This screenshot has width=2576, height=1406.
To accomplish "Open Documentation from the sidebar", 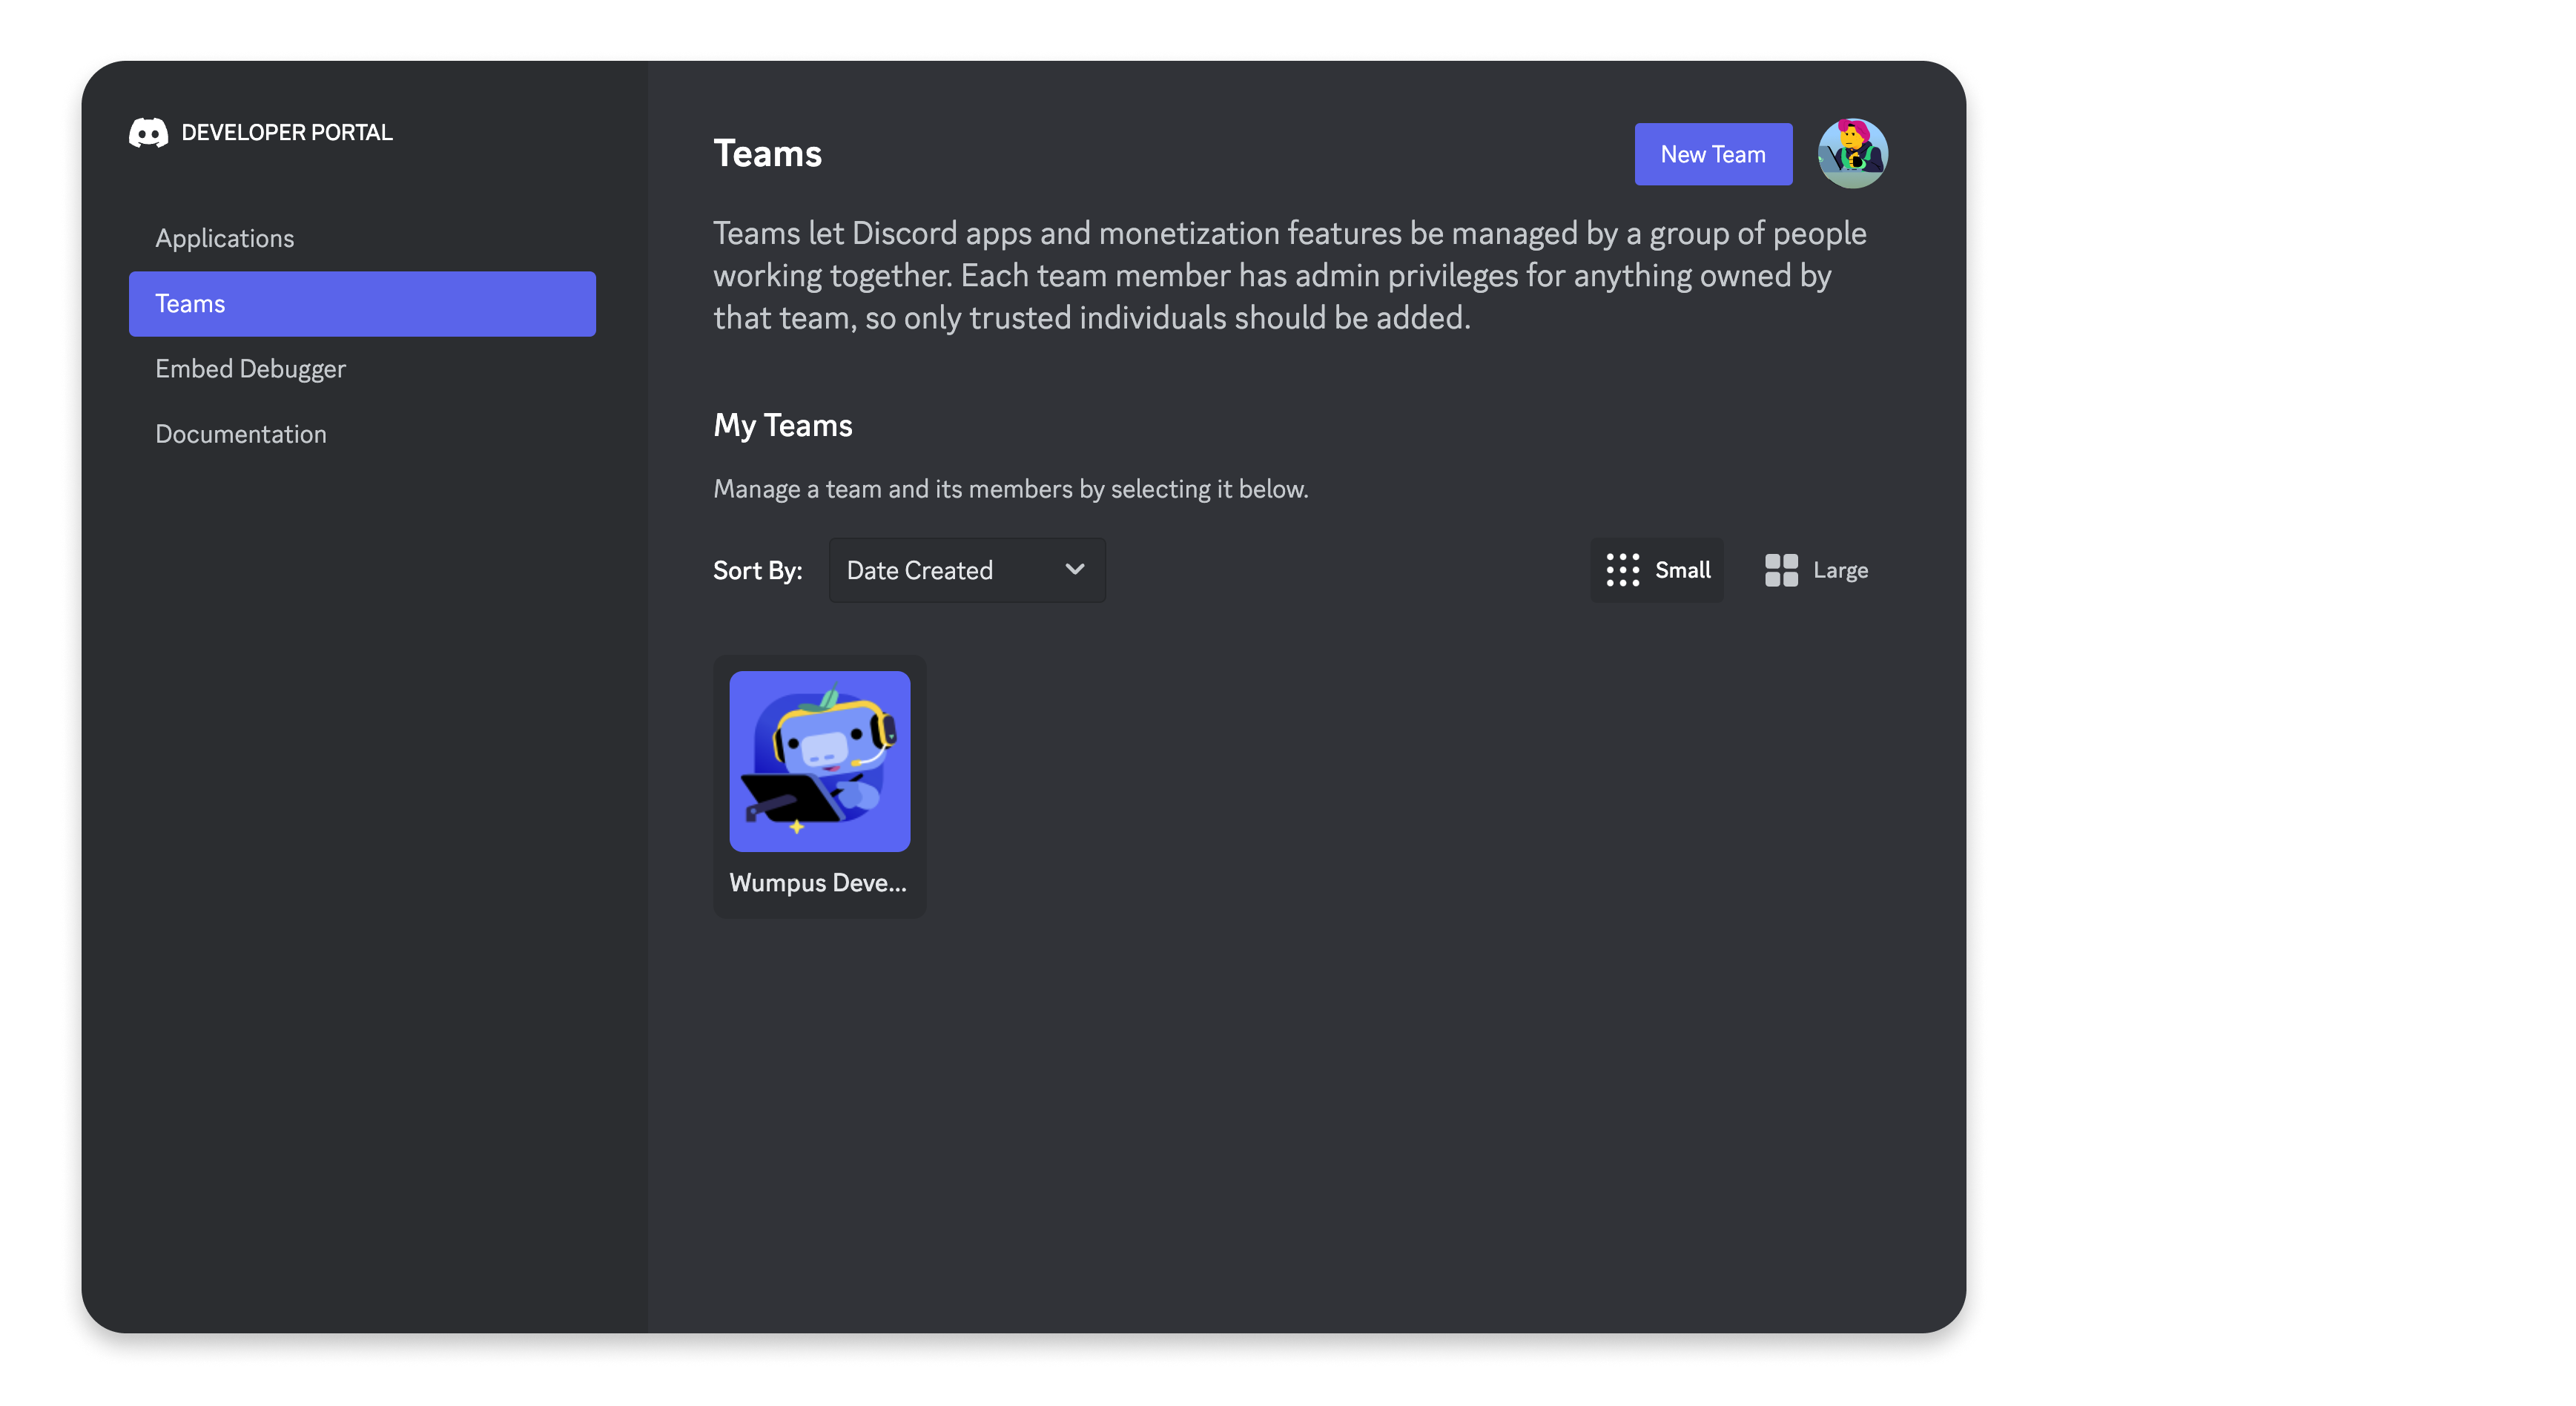I will click(x=362, y=434).
